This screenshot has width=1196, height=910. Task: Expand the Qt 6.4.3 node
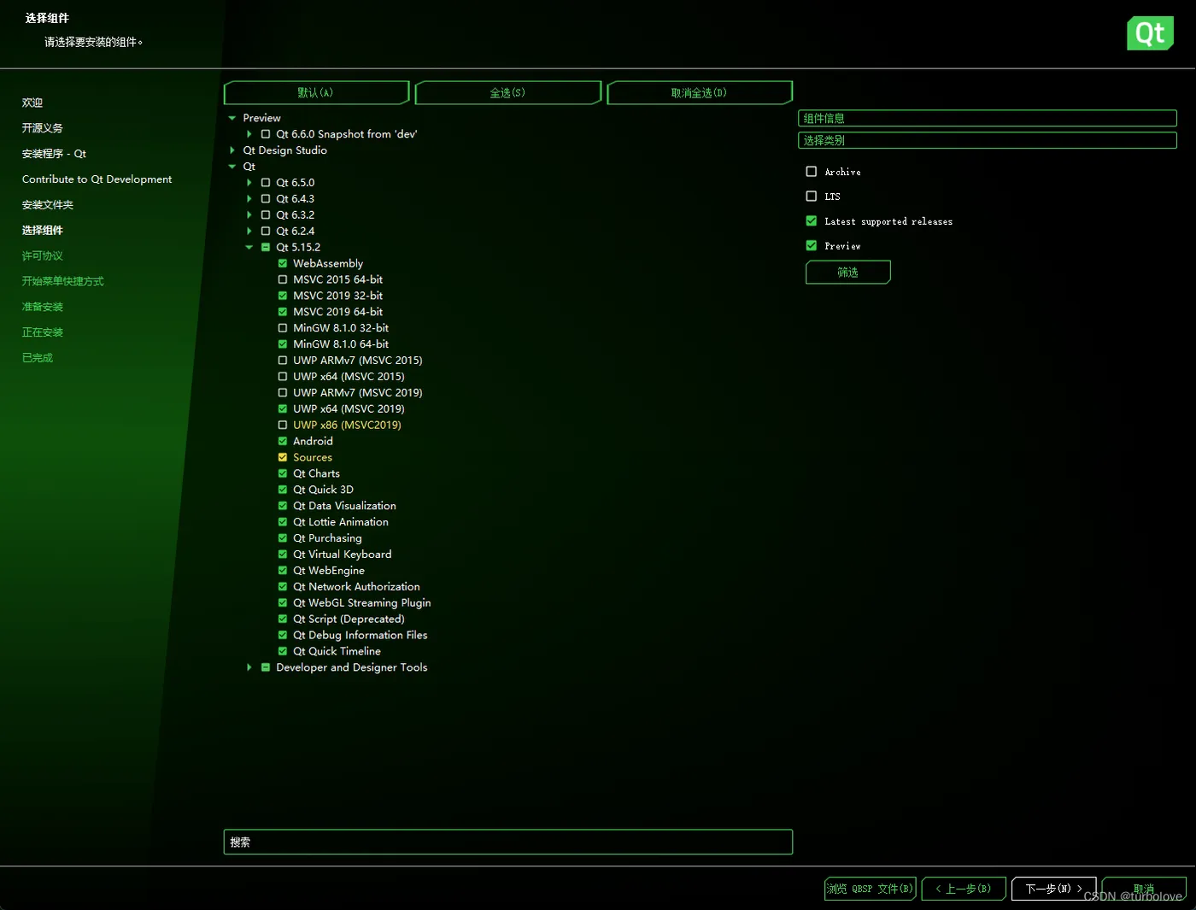click(x=249, y=199)
